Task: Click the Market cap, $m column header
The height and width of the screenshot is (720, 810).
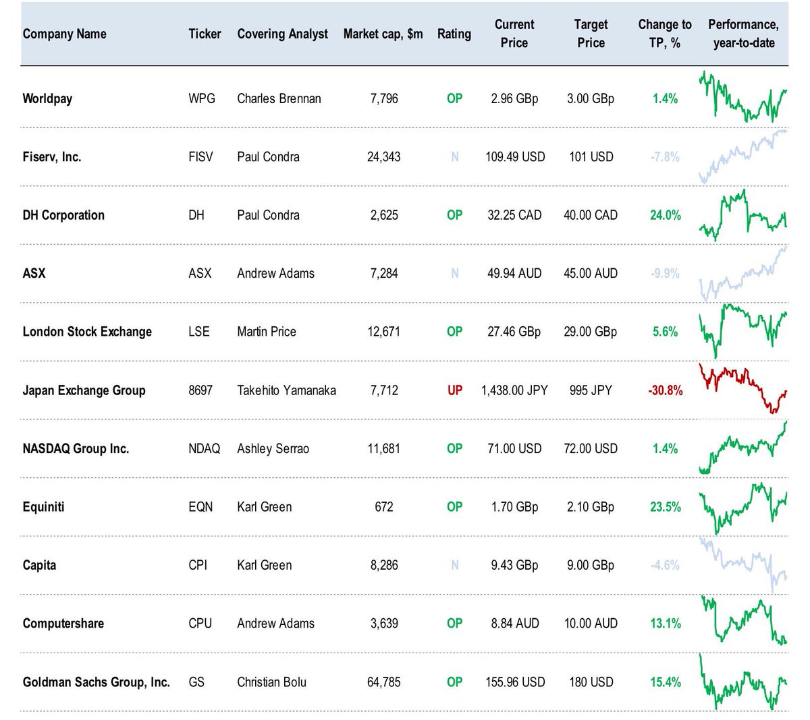Action: click(x=383, y=34)
